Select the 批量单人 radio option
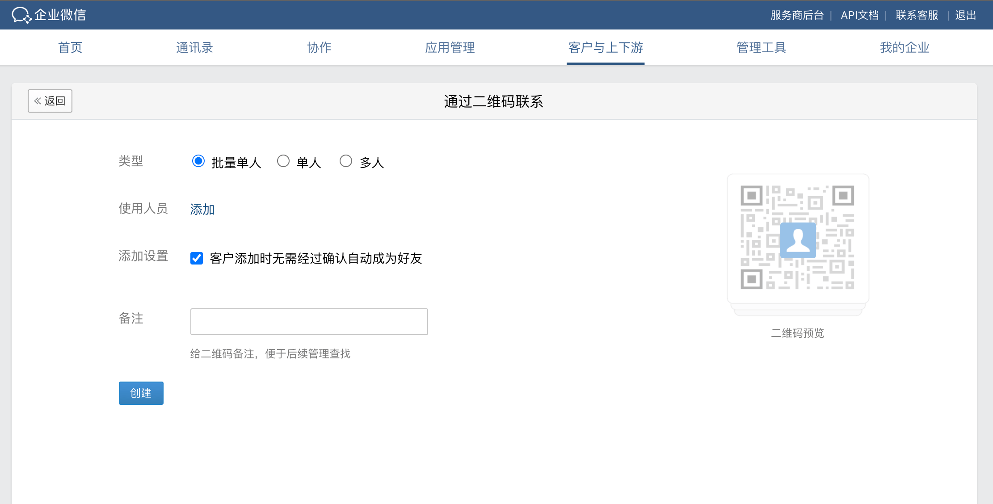The width and height of the screenshot is (993, 504). (x=198, y=161)
